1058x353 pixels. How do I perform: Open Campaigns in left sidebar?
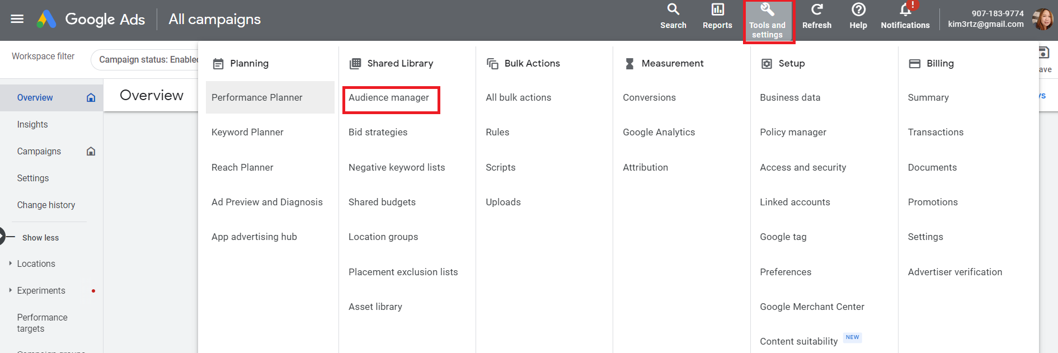coord(39,152)
